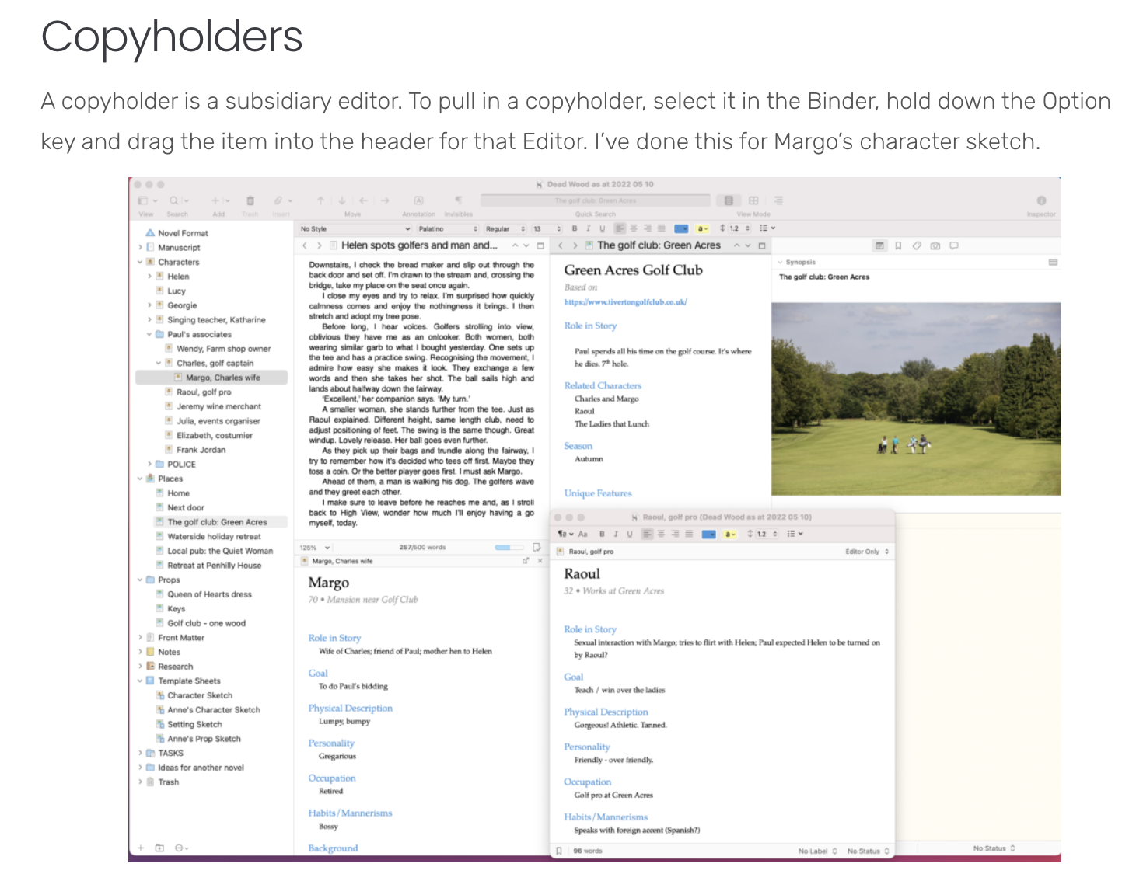This screenshot has height=881, width=1143.
Task: Go back in left editor history
Action: click(x=305, y=245)
